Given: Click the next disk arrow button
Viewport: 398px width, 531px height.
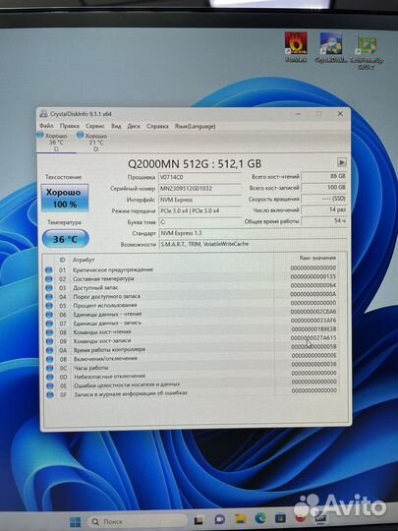Looking at the screenshot, I should click(x=342, y=162).
